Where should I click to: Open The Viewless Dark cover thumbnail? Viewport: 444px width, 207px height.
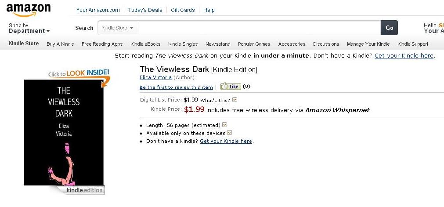[x=64, y=132]
